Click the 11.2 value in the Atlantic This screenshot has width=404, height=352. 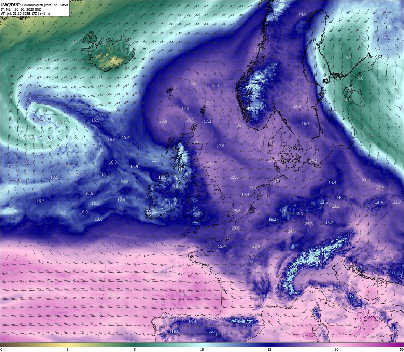[x=75, y=174]
